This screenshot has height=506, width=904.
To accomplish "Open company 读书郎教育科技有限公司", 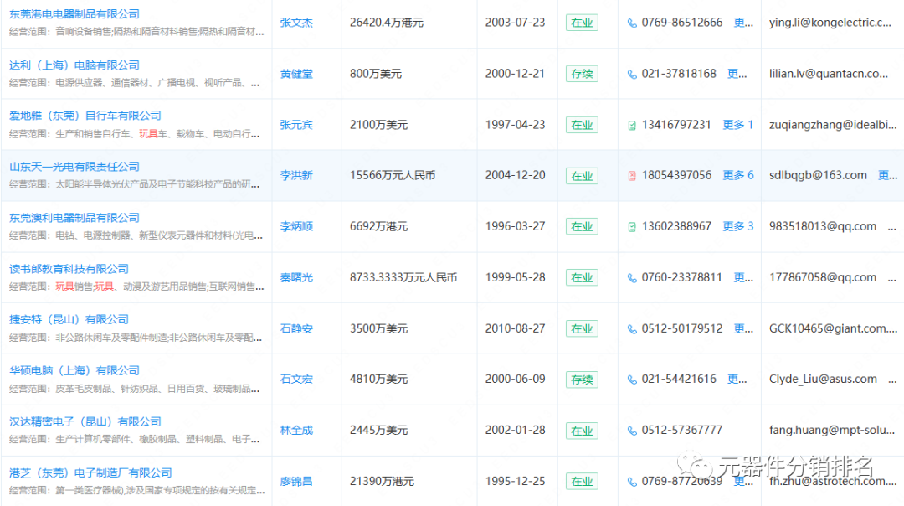I will (69, 269).
